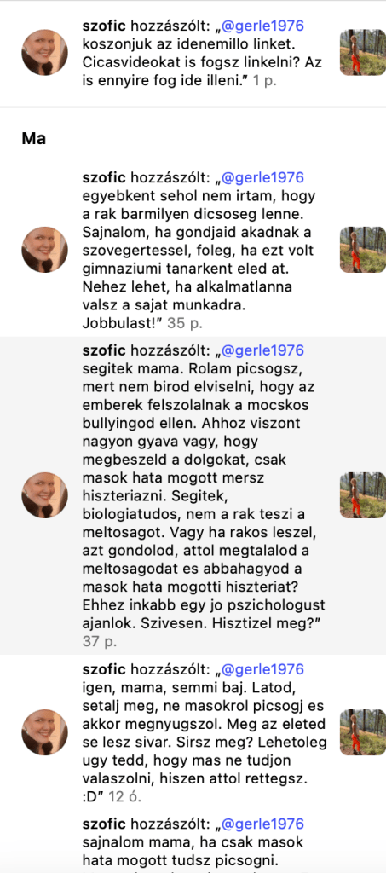This screenshot has height=873, width=386.
Task: Click the '1 p.' timestamp
Action: click(265, 81)
